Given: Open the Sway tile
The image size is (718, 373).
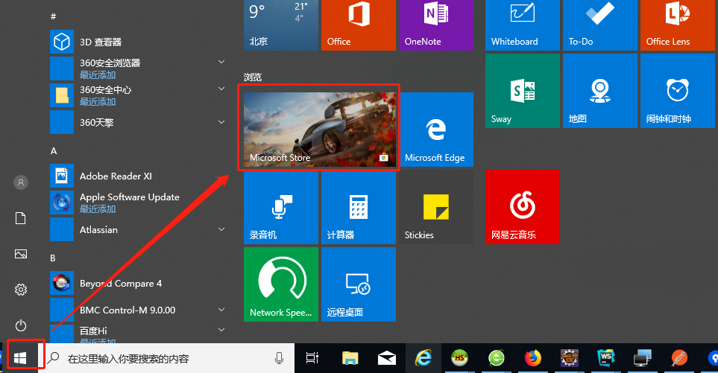Looking at the screenshot, I should [x=522, y=91].
